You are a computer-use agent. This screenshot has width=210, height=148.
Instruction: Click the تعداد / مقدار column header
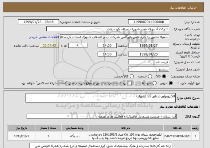coord(48,128)
